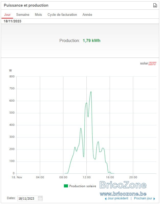Open the Cycle de facturation tab
The image size is (160, 205).
click(62, 15)
